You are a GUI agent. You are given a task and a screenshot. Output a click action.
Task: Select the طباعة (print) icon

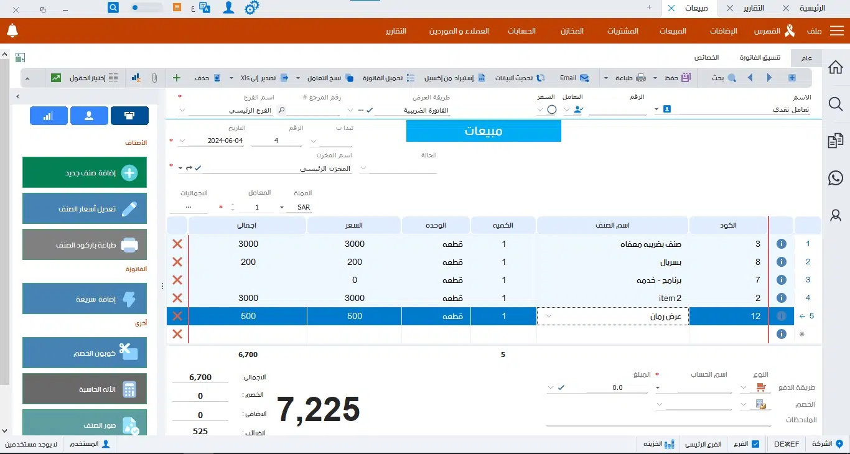point(640,77)
